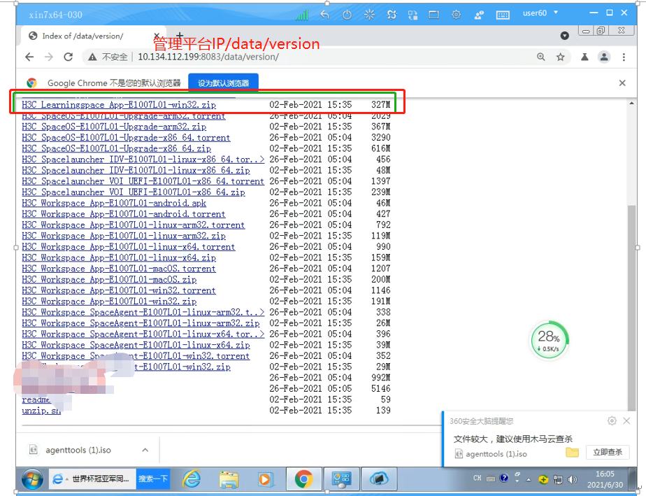This screenshot has width=646, height=496.
Task: Open H3C_Workspace_App-E1007L01-android.apk link
Action: coord(114,203)
